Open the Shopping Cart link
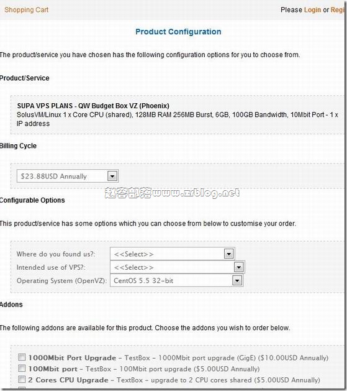The image size is (347, 391). click(27, 10)
